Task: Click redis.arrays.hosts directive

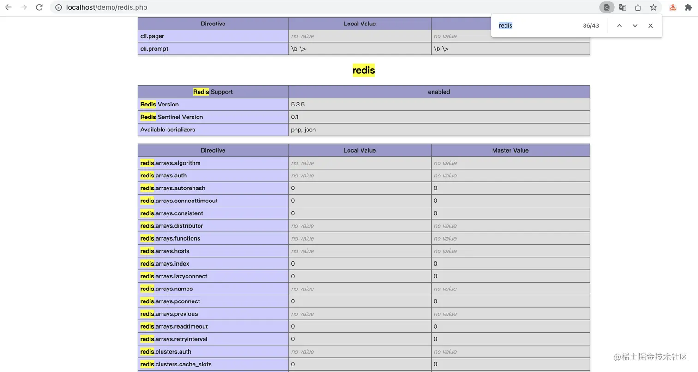Action: 165,251
